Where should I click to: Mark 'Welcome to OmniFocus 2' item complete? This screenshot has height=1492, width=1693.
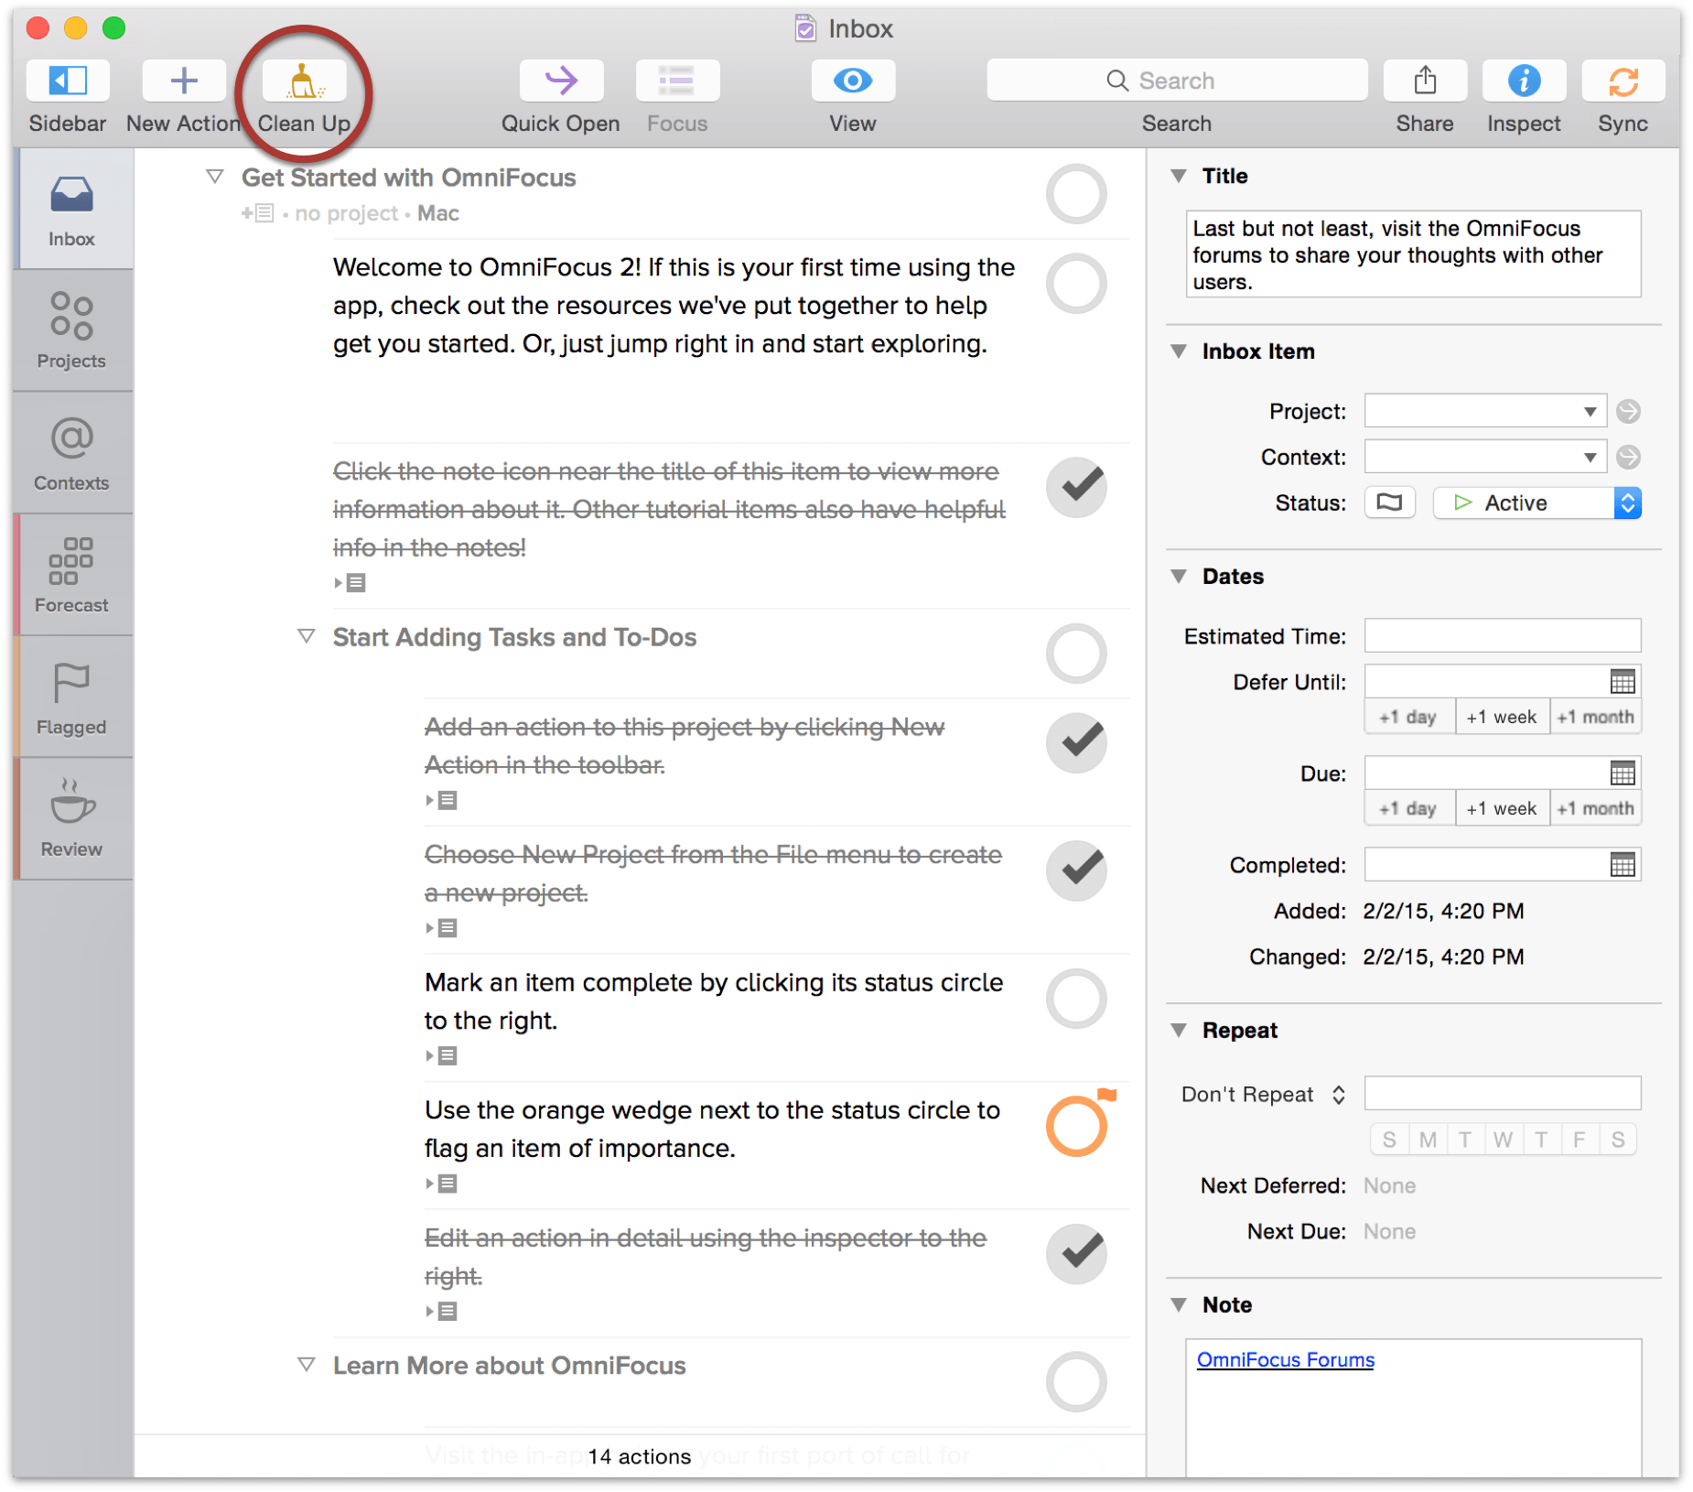tap(1076, 284)
